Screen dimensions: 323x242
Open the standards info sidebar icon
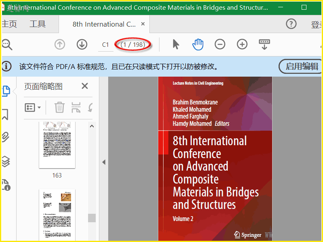(x=6, y=185)
